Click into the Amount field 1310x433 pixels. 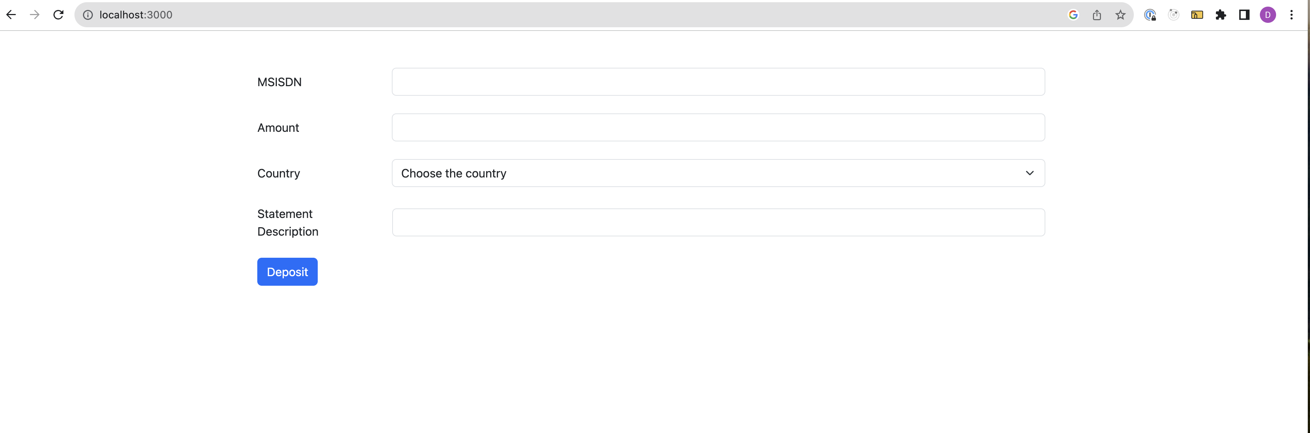pyautogui.click(x=718, y=127)
